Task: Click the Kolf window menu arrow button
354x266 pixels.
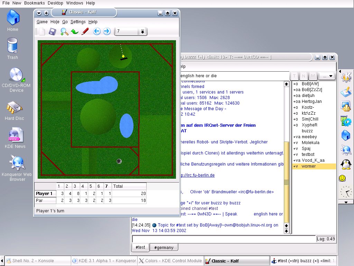Action: 39,13
